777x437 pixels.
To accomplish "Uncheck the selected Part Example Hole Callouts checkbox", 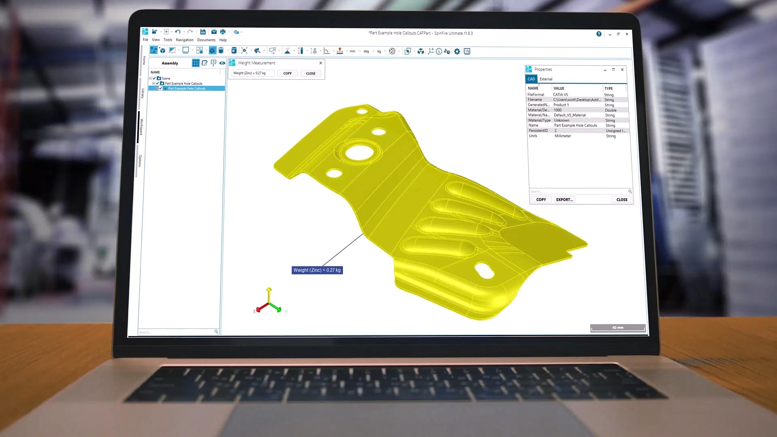I will tap(161, 89).
